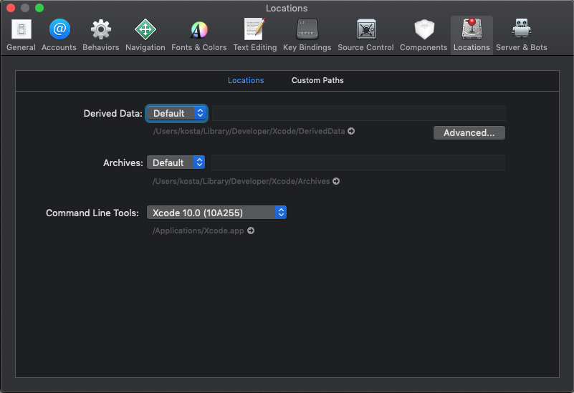This screenshot has height=393, width=574.
Task: Switch to the Custom Paths tab
Action: click(317, 80)
